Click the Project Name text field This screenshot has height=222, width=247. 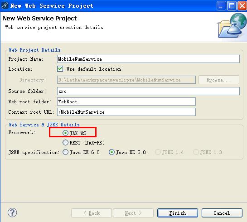[148, 59]
